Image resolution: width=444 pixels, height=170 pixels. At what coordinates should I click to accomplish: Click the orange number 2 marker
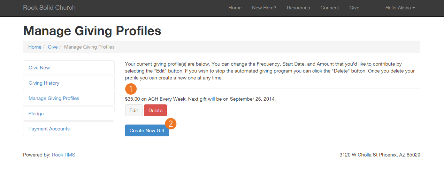170,124
